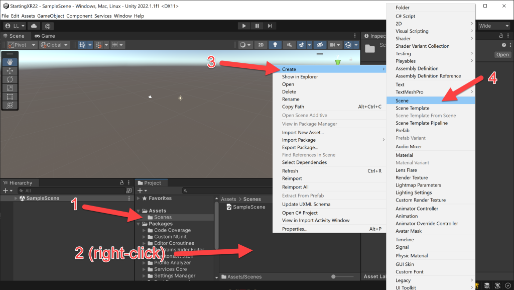This screenshot has width=514, height=290.
Task: Open the draw mode dropdown
Action: tap(245, 45)
